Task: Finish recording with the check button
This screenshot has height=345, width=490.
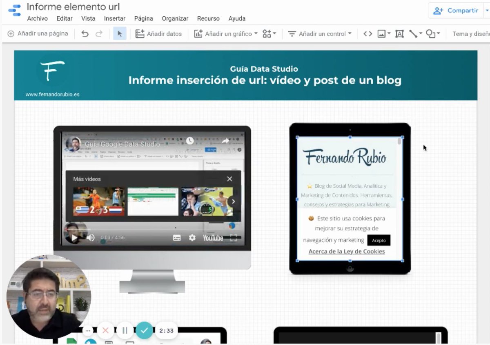Action: 144,330
